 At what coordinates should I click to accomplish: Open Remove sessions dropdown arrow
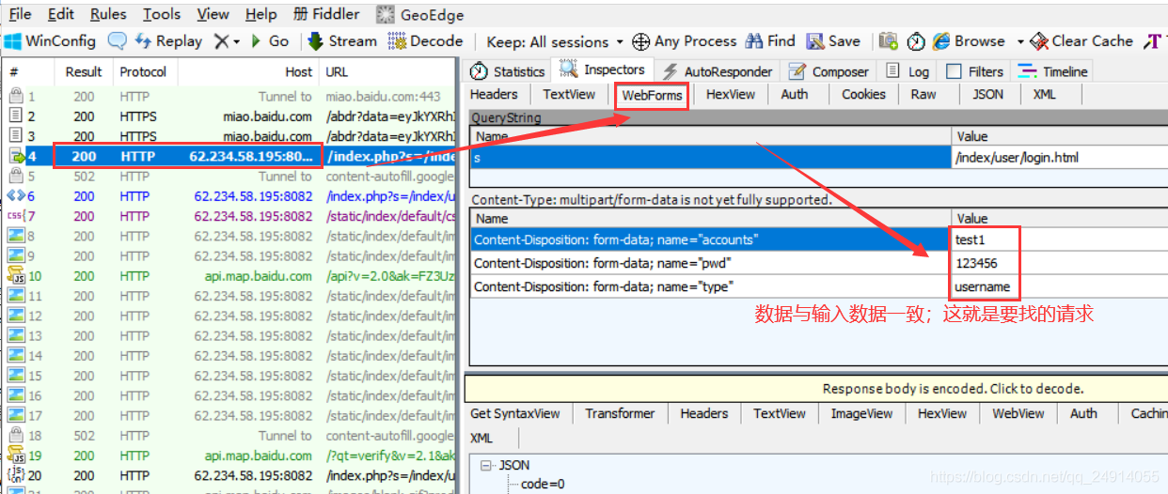pos(236,42)
